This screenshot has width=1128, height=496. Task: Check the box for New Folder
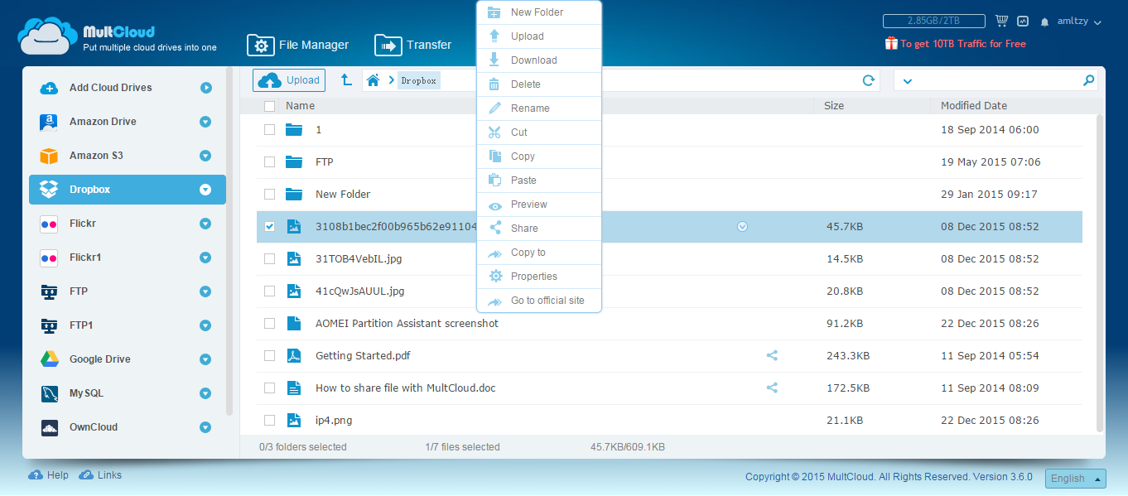click(x=269, y=195)
